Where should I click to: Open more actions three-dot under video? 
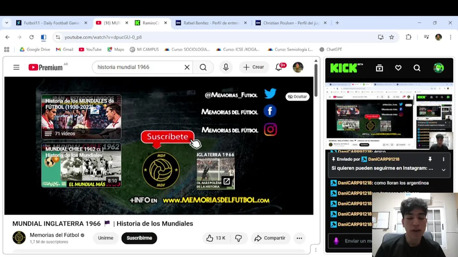pyautogui.click(x=300, y=238)
